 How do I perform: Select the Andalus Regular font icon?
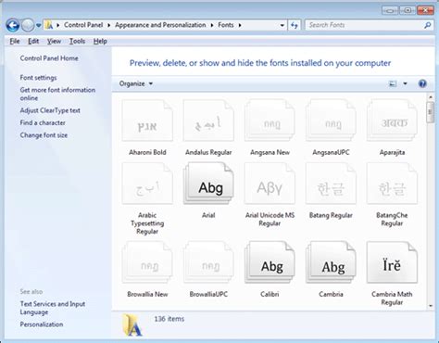click(x=208, y=121)
